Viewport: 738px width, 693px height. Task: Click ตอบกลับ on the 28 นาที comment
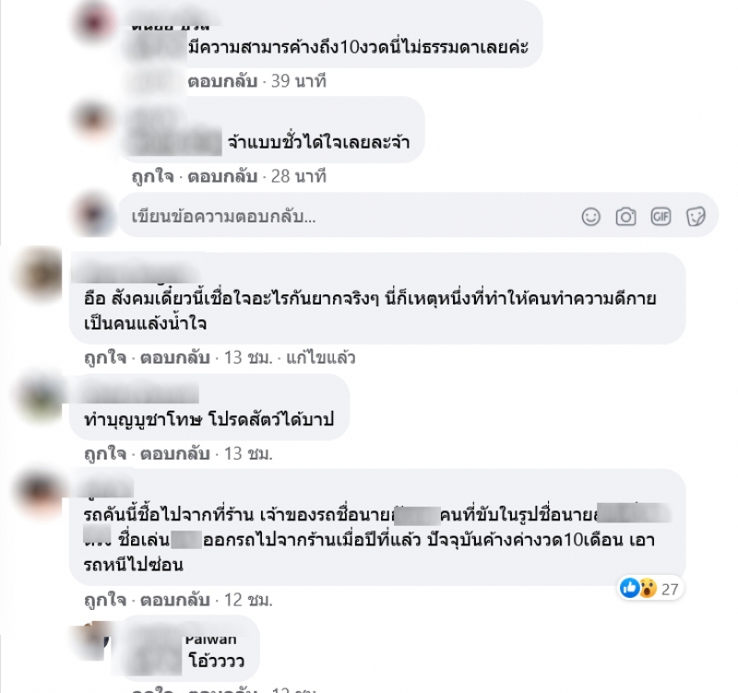tap(222, 176)
